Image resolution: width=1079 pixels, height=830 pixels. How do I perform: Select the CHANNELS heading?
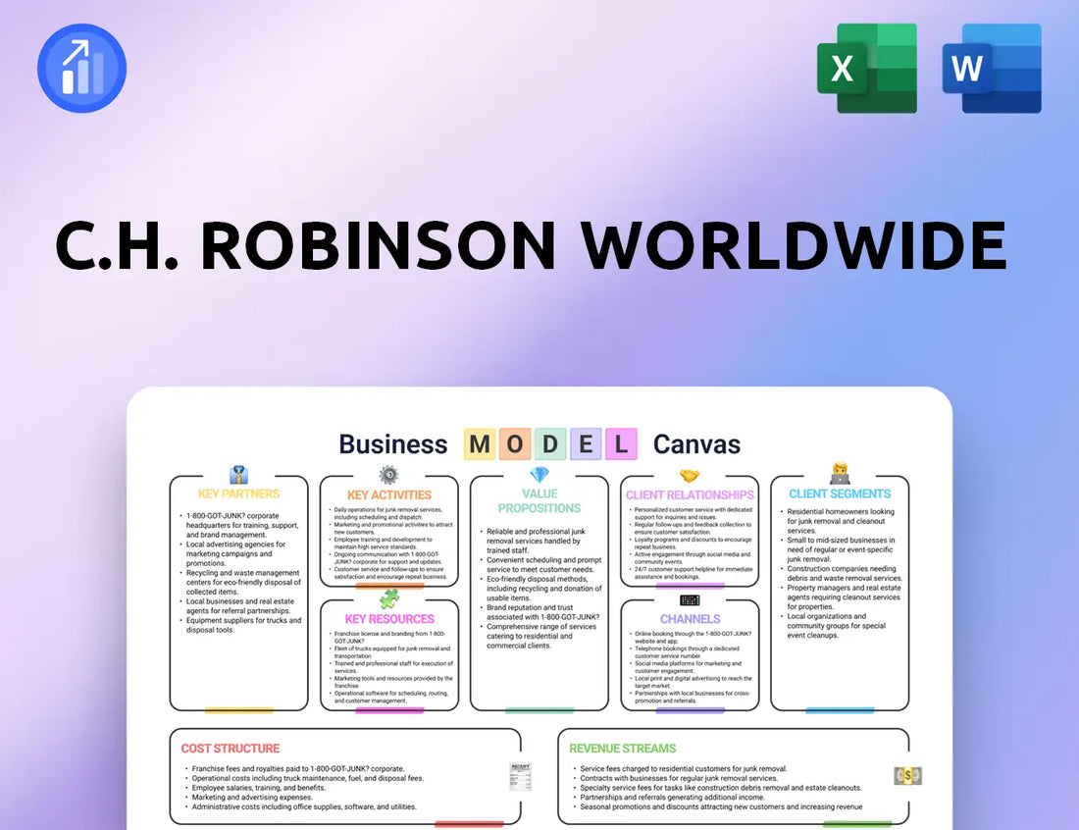691,619
